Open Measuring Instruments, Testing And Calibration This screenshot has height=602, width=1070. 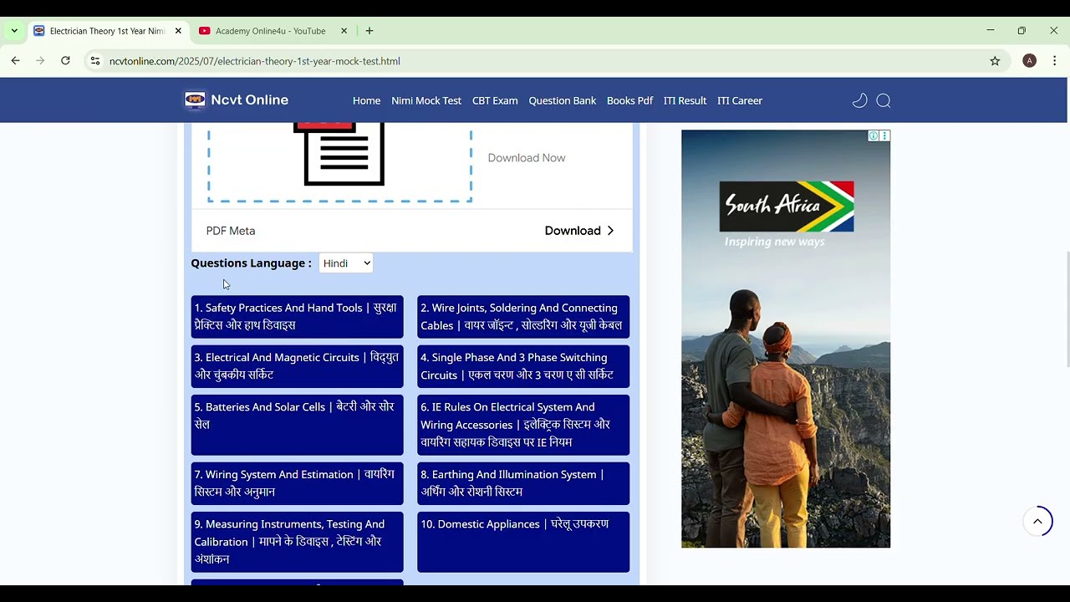tap(297, 542)
